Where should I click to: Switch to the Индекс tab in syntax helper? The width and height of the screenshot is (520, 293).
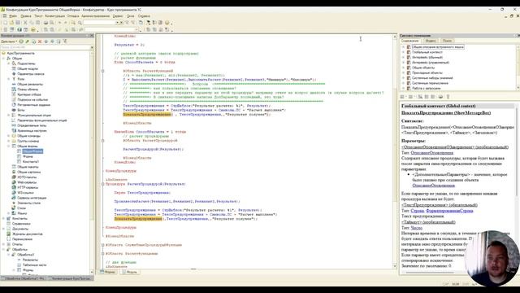point(430,41)
